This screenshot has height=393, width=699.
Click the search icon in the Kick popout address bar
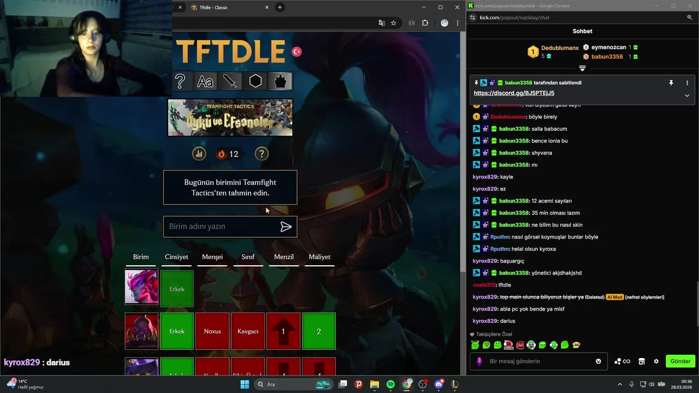point(690,17)
